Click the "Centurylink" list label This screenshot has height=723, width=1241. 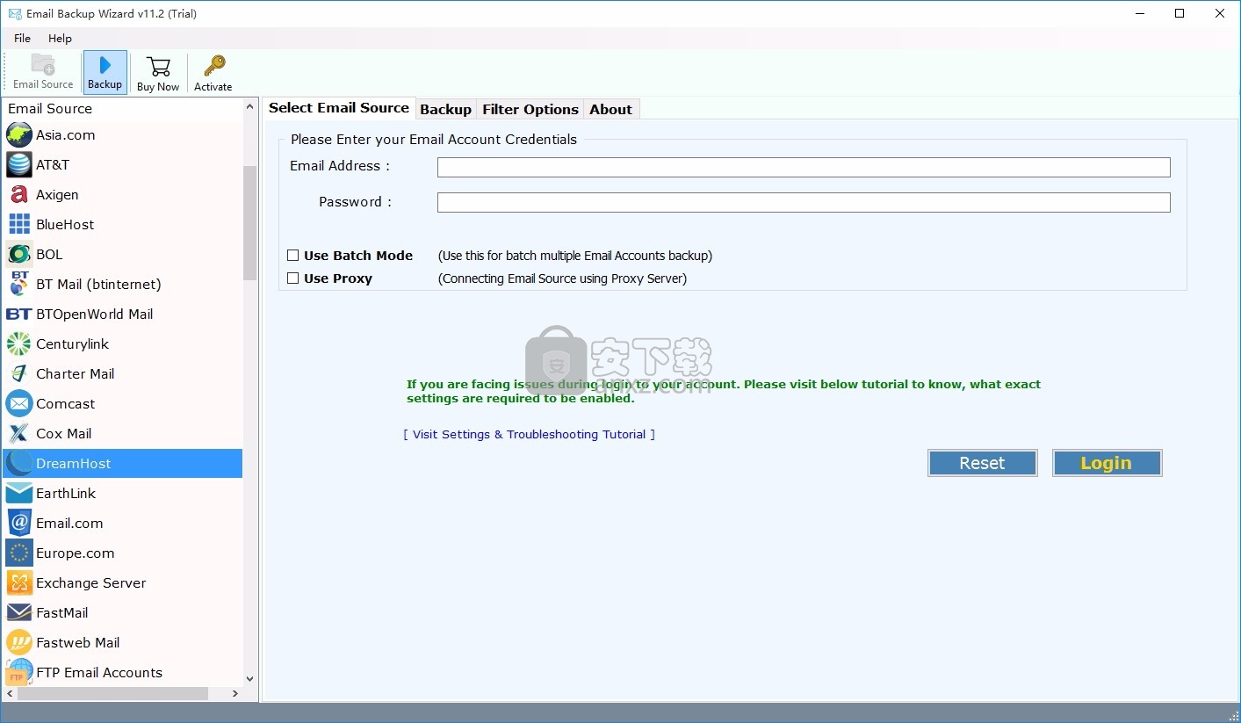tap(72, 344)
